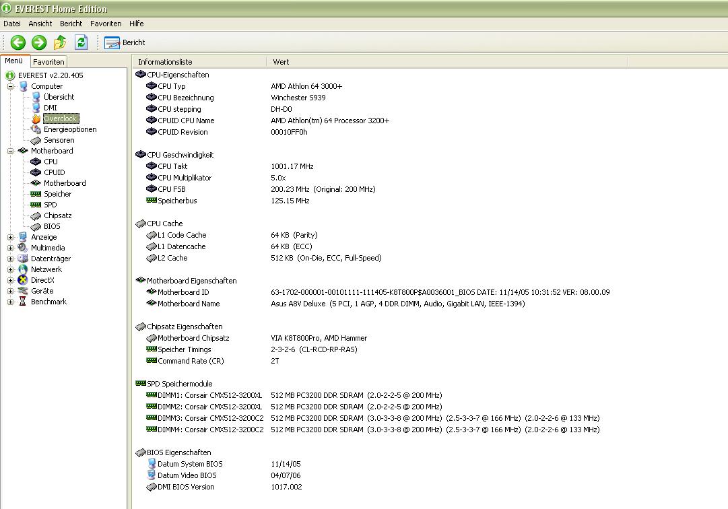Screen dimensions: 728x509
Task: Go forward with the green right arrow
Action: click(x=39, y=42)
